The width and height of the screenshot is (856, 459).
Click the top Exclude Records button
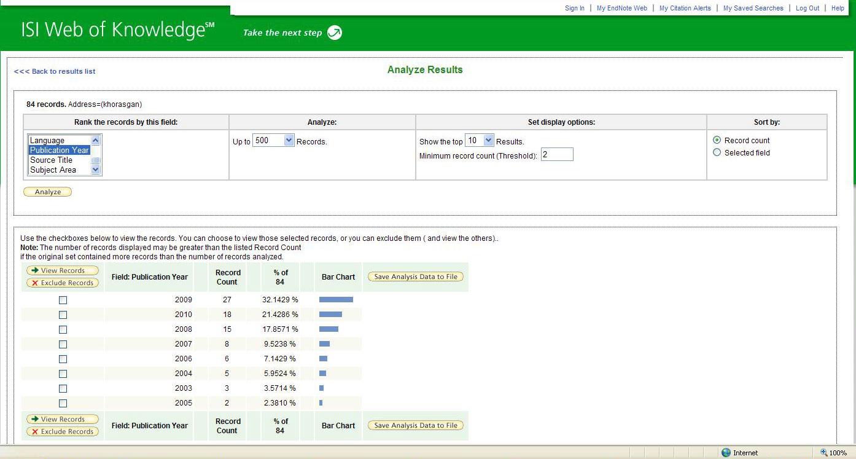(63, 283)
